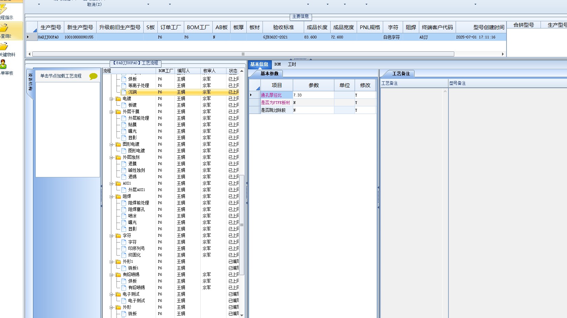The width and height of the screenshot is (567, 318).
Task: Click the 外形1 folder icon
Action: tap(119, 262)
